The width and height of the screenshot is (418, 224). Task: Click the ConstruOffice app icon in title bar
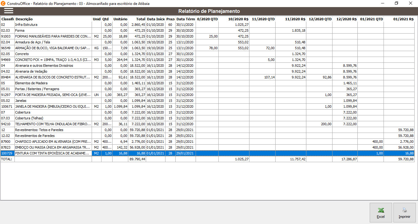[3, 3]
